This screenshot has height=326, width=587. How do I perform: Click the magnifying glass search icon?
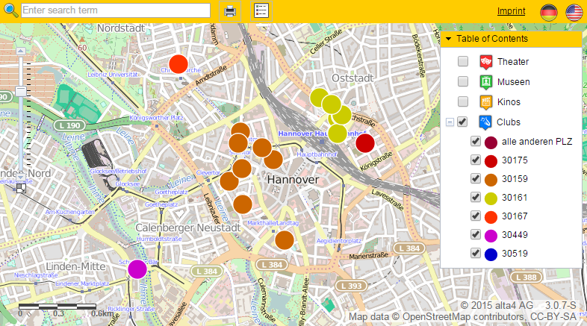[x=10, y=10]
